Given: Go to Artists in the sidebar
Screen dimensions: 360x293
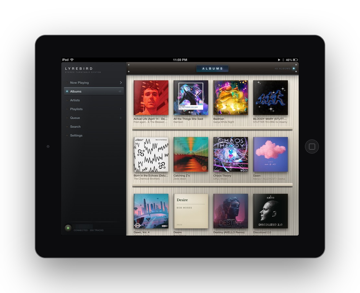Looking at the screenshot, I should (x=94, y=100).
